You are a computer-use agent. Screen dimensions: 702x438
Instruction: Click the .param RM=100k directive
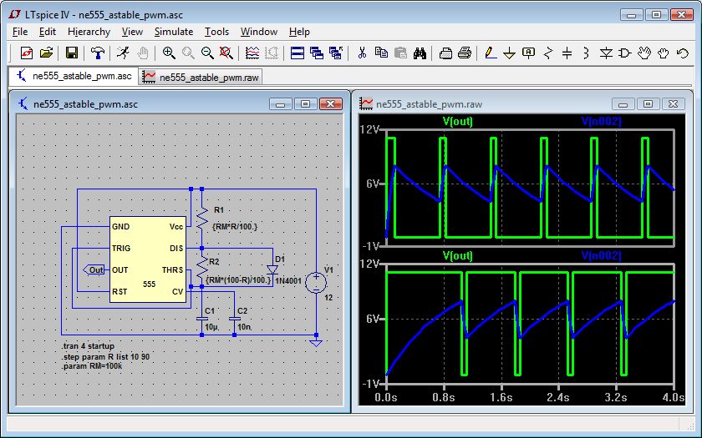click(x=91, y=366)
